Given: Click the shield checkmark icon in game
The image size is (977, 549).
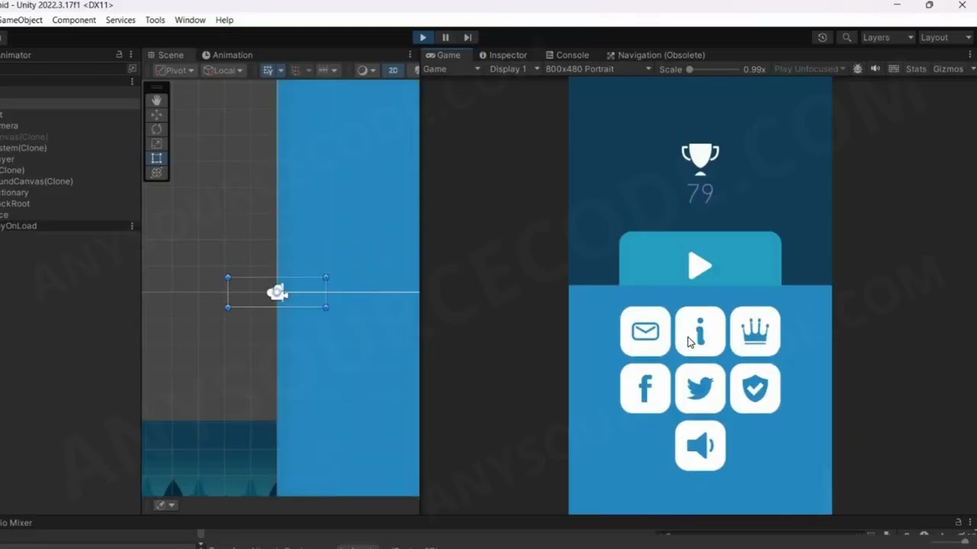Looking at the screenshot, I should click(x=755, y=388).
